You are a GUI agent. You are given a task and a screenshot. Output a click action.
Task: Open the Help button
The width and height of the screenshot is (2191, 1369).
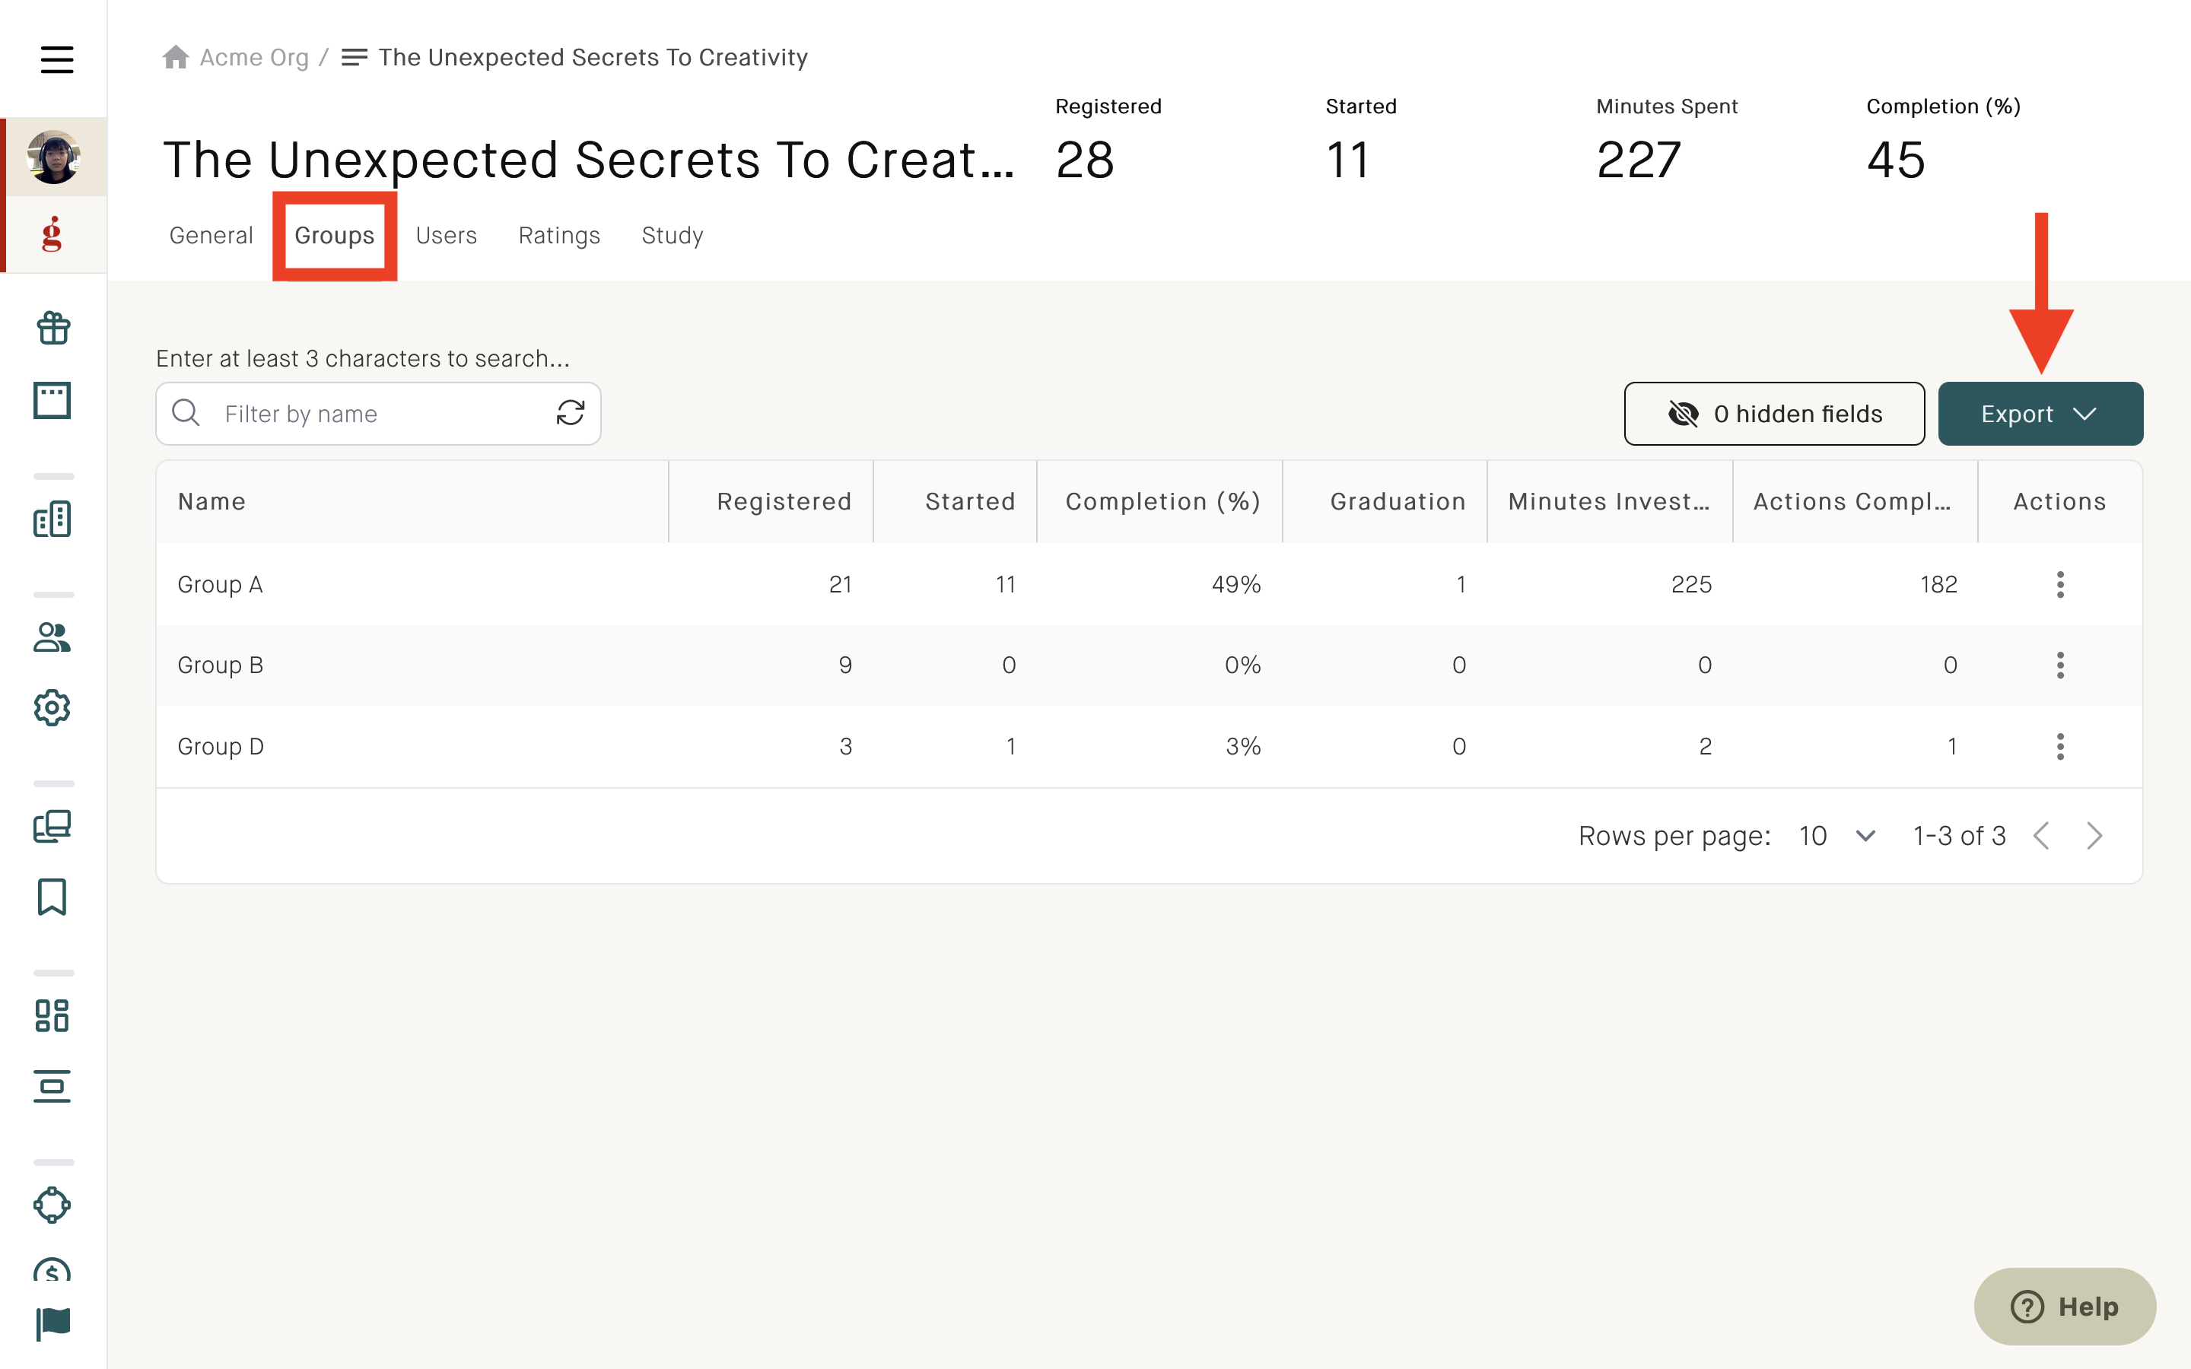point(2065,1307)
